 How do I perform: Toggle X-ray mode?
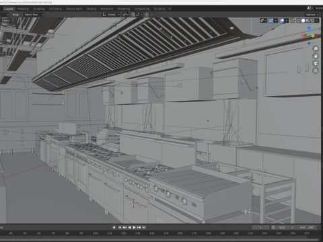[x=293, y=21]
